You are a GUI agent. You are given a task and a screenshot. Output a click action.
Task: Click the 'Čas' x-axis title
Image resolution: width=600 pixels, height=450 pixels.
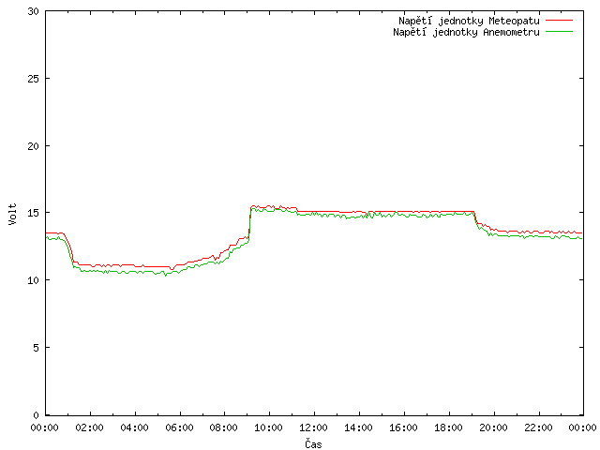(x=313, y=443)
